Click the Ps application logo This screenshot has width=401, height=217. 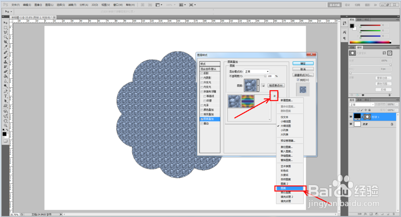(x=6, y=4)
